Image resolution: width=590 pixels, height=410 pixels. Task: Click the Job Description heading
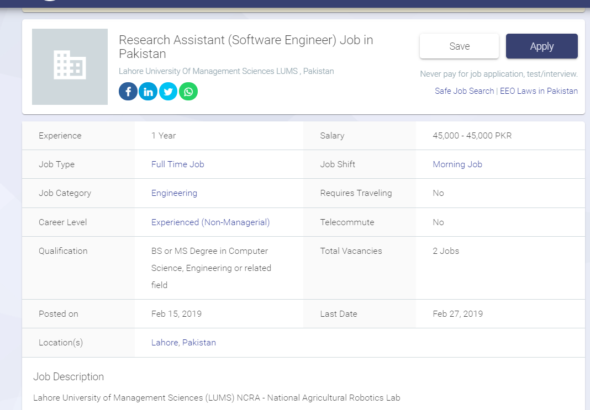pyautogui.click(x=69, y=377)
